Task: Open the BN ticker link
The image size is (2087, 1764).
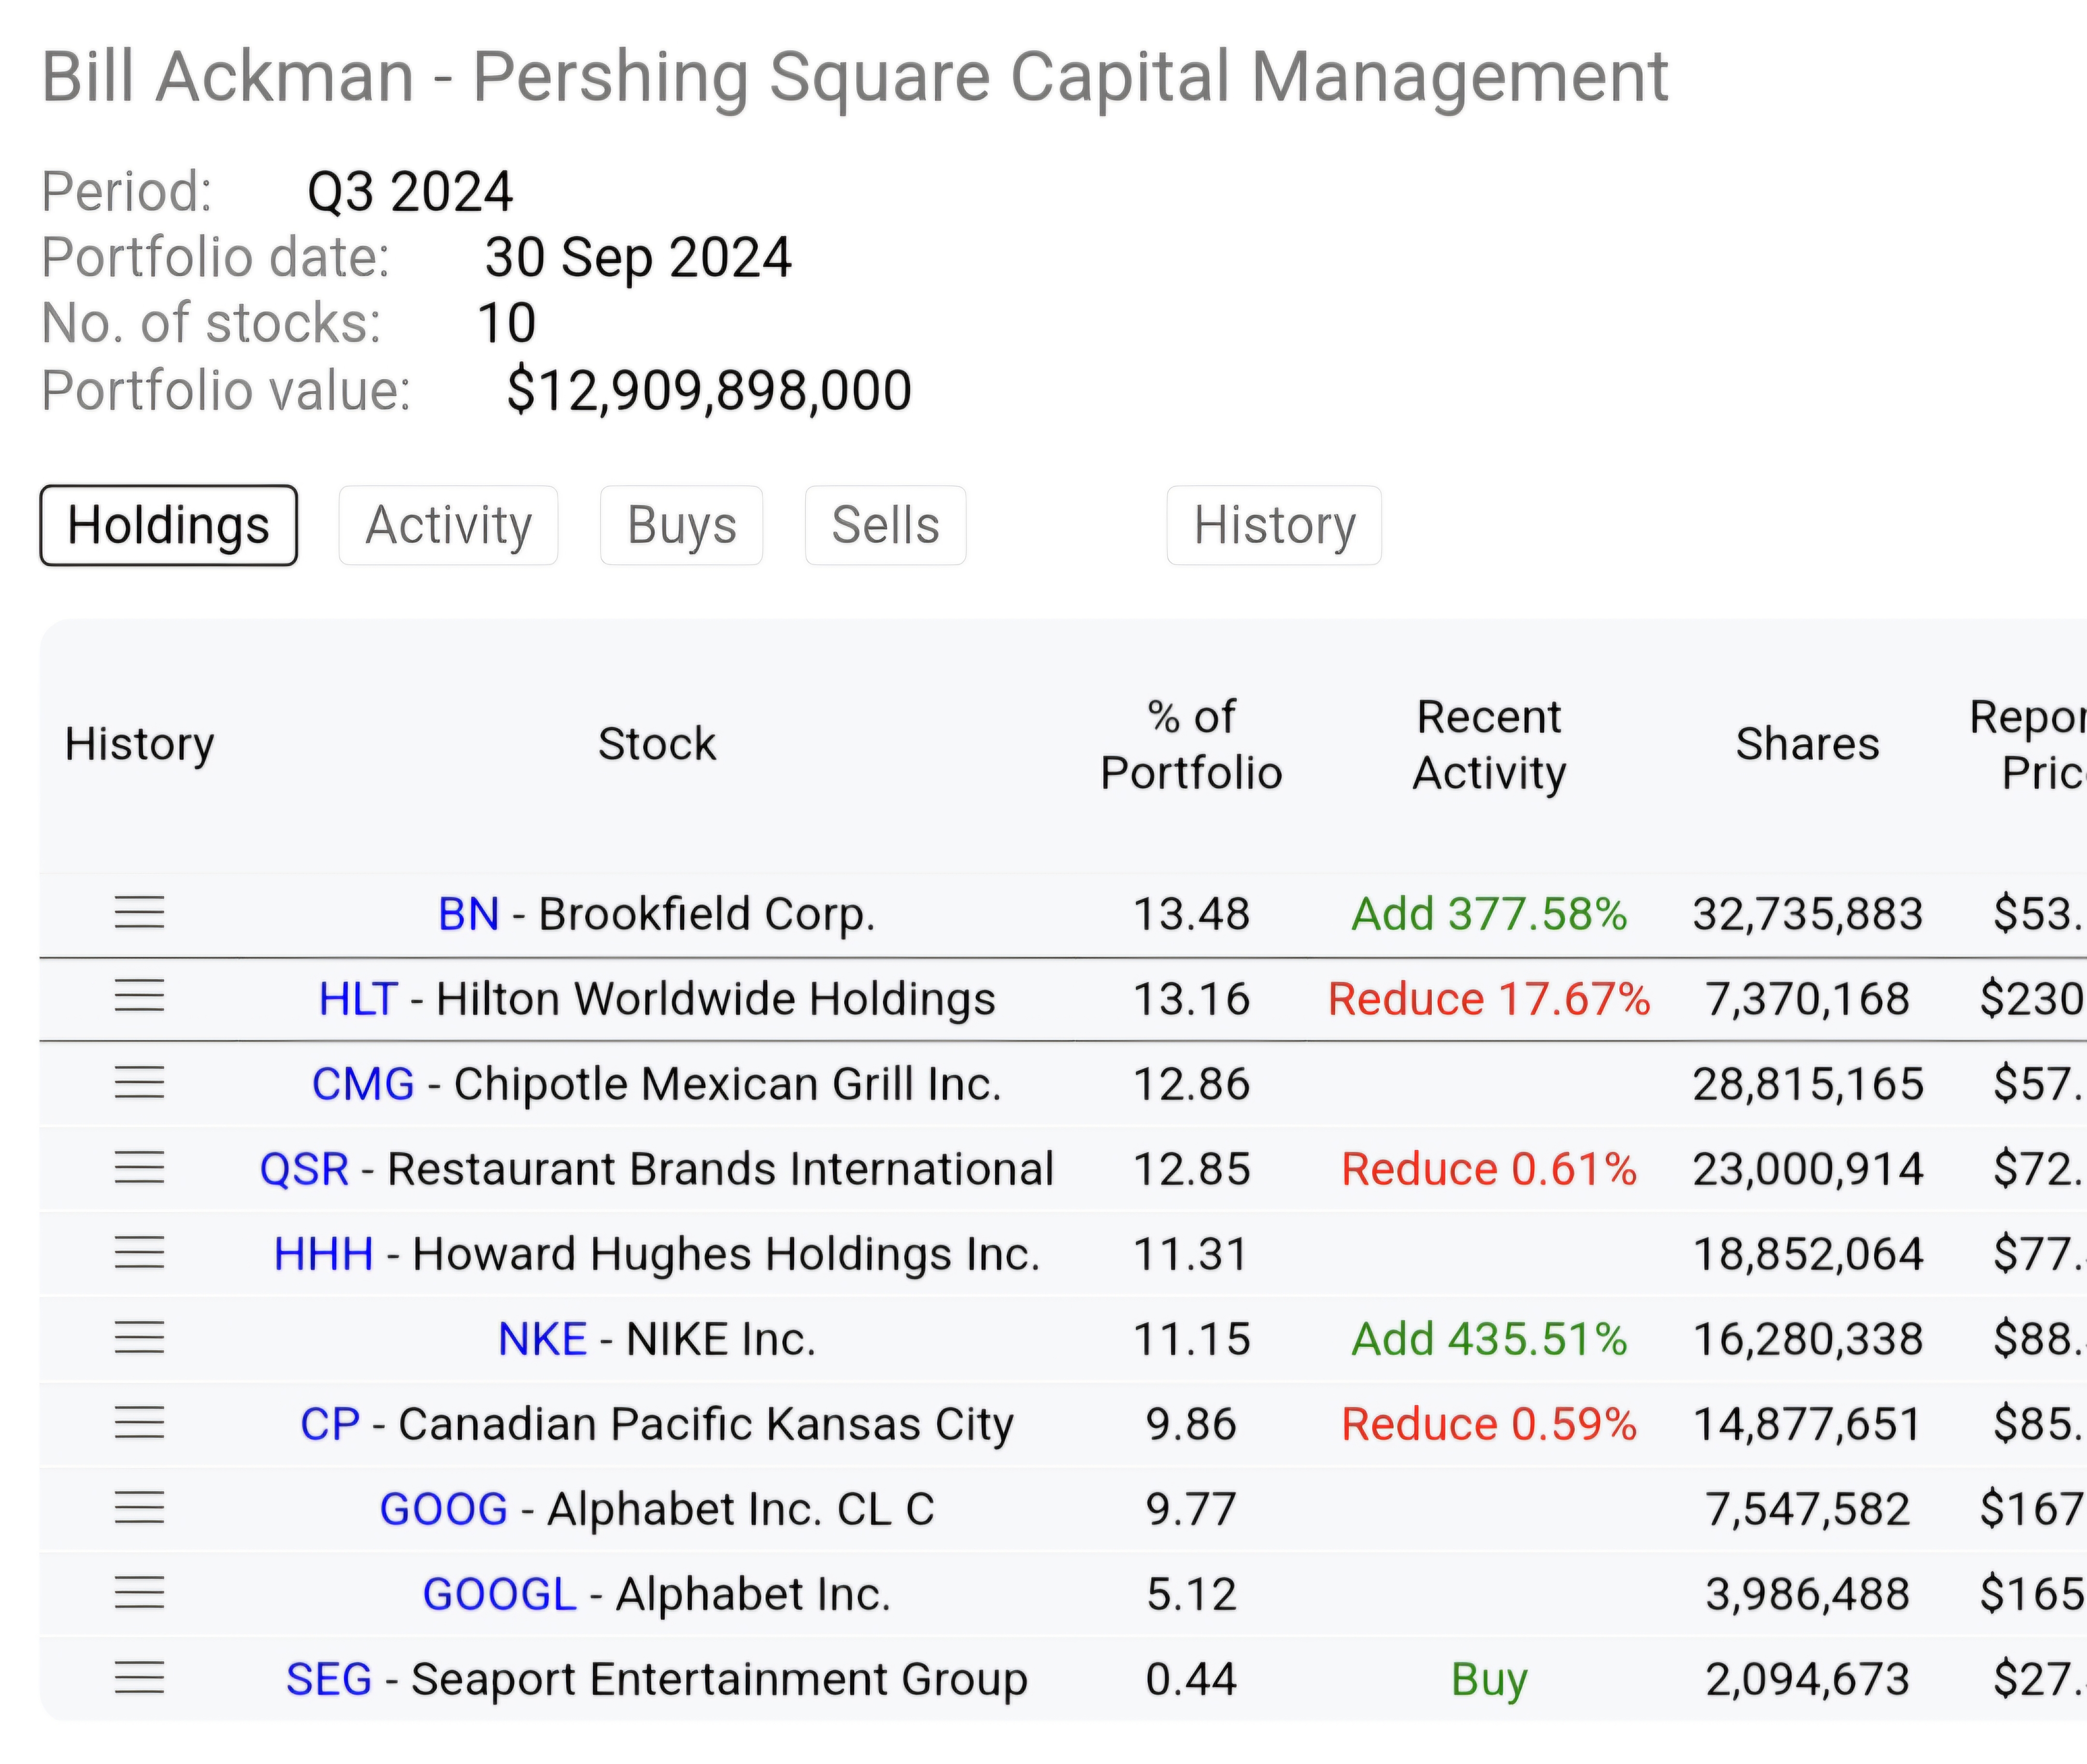Action: tap(468, 914)
